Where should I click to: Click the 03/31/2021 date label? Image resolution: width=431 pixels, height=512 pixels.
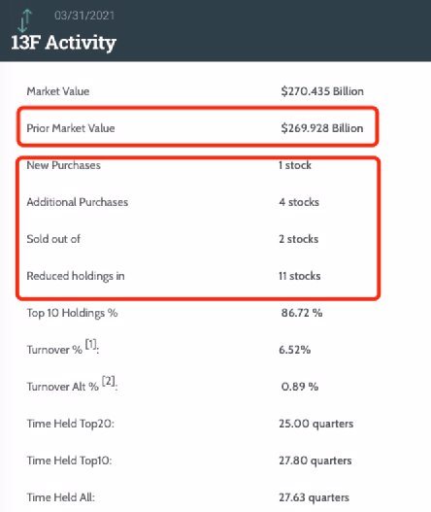pos(84,16)
